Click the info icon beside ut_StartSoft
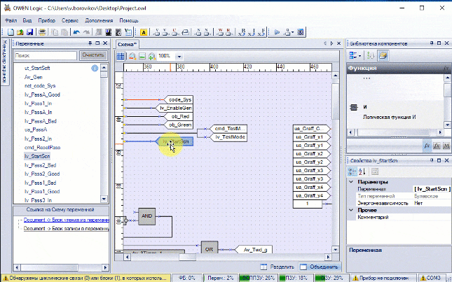452x282 pixels. coord(94,69)
